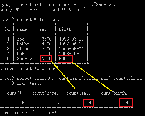Click the "count(birth)" result column header
The height and width of the screenshot is (116, 145).
coord(113,93)
